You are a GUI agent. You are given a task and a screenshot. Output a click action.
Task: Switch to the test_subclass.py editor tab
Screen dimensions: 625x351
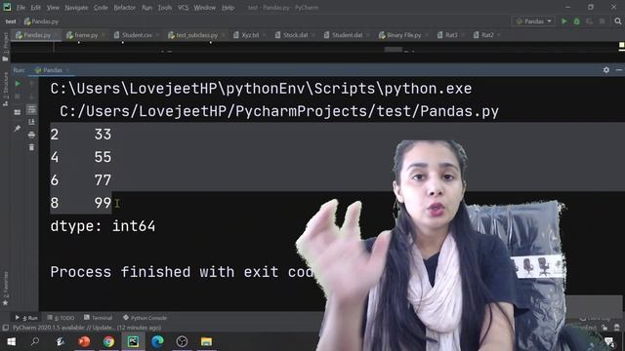pos(196,35)
